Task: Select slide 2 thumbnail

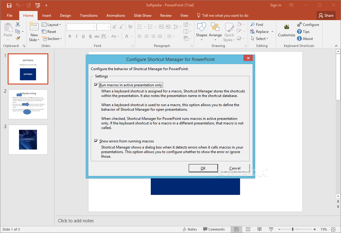Action: click(28, 104)
